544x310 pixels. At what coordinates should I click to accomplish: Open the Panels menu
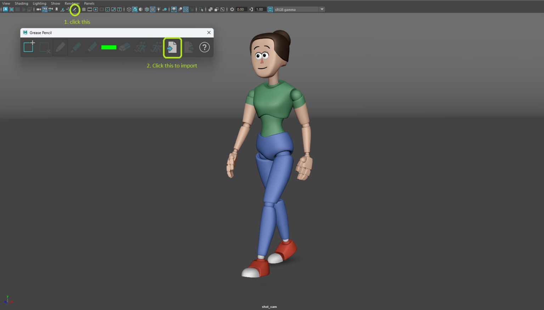tap(89, 3)
